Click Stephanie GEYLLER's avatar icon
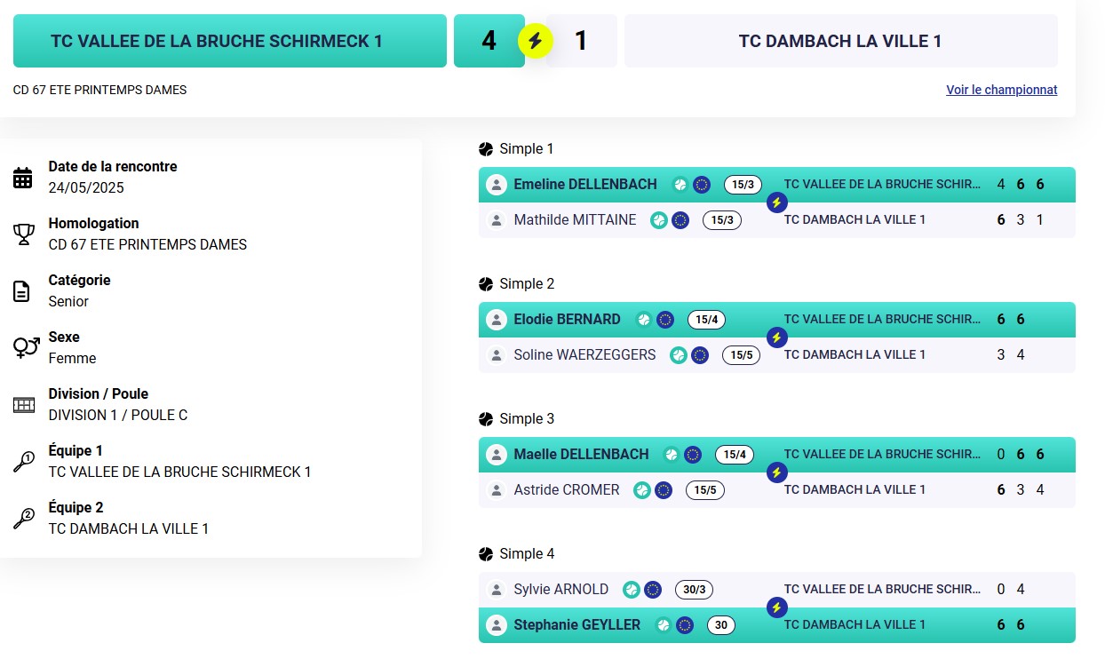This screenshot has height=659, width=1105. click(x=496, y=625)
